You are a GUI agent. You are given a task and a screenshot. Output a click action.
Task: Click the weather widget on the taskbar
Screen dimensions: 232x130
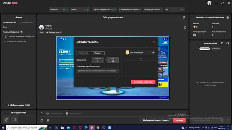tap(190, 127)
